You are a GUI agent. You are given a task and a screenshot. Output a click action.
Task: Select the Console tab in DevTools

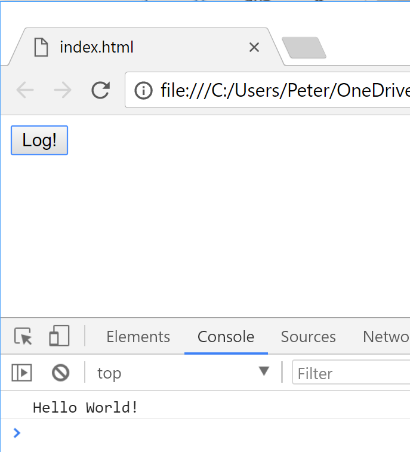[x=226, y=337]
